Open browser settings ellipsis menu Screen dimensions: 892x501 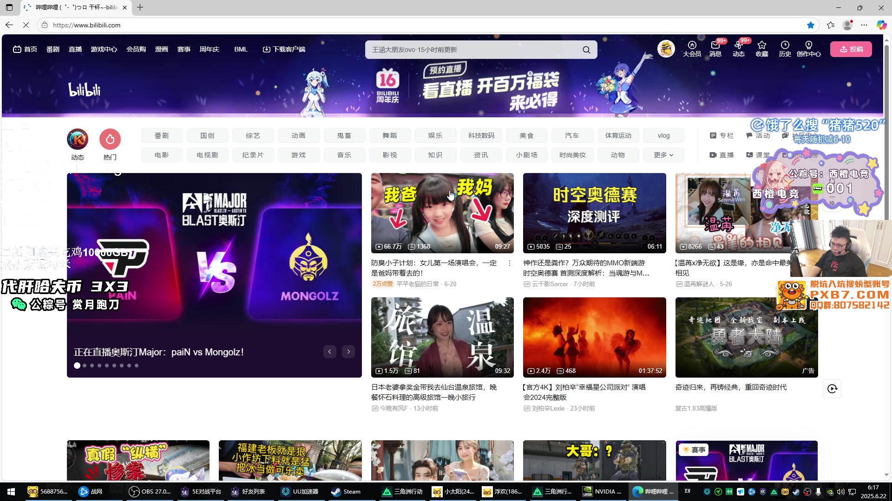click(864, 25)
